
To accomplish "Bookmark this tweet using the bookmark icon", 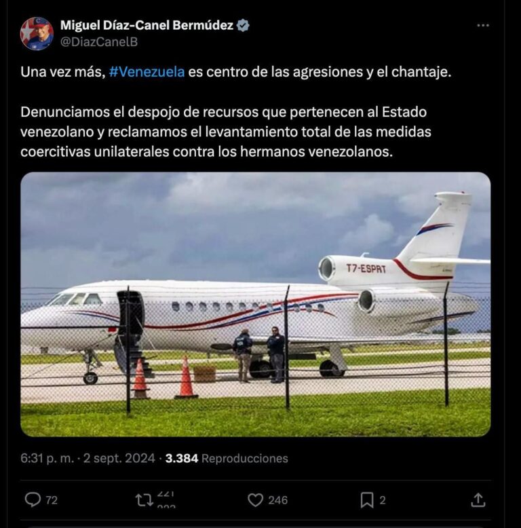I will pos(366,500).
